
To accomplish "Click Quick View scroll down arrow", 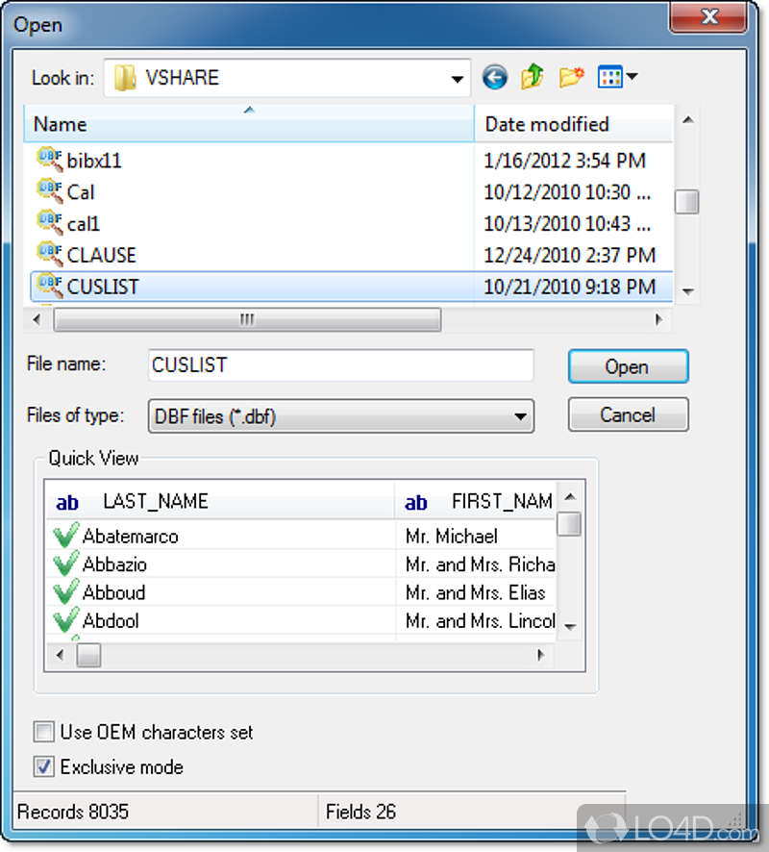I will pos(570,627).
